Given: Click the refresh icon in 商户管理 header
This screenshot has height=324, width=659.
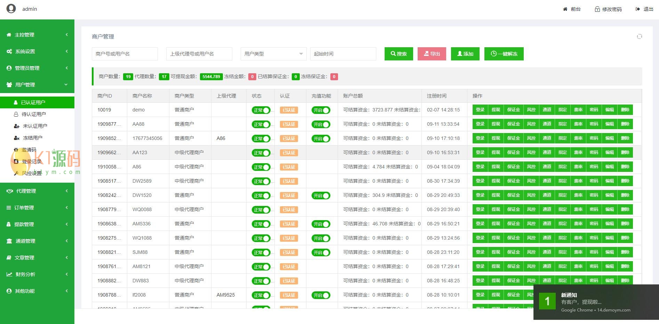Looking at the screenshot, I should click(x=639, y=36).
